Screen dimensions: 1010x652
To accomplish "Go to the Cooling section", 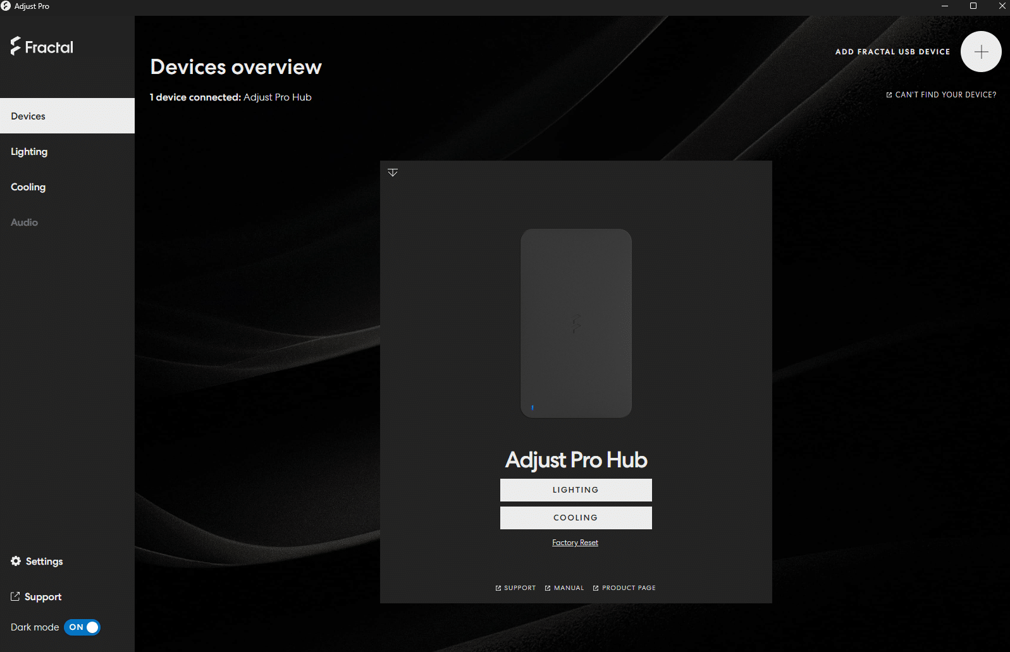I will 28,187.
